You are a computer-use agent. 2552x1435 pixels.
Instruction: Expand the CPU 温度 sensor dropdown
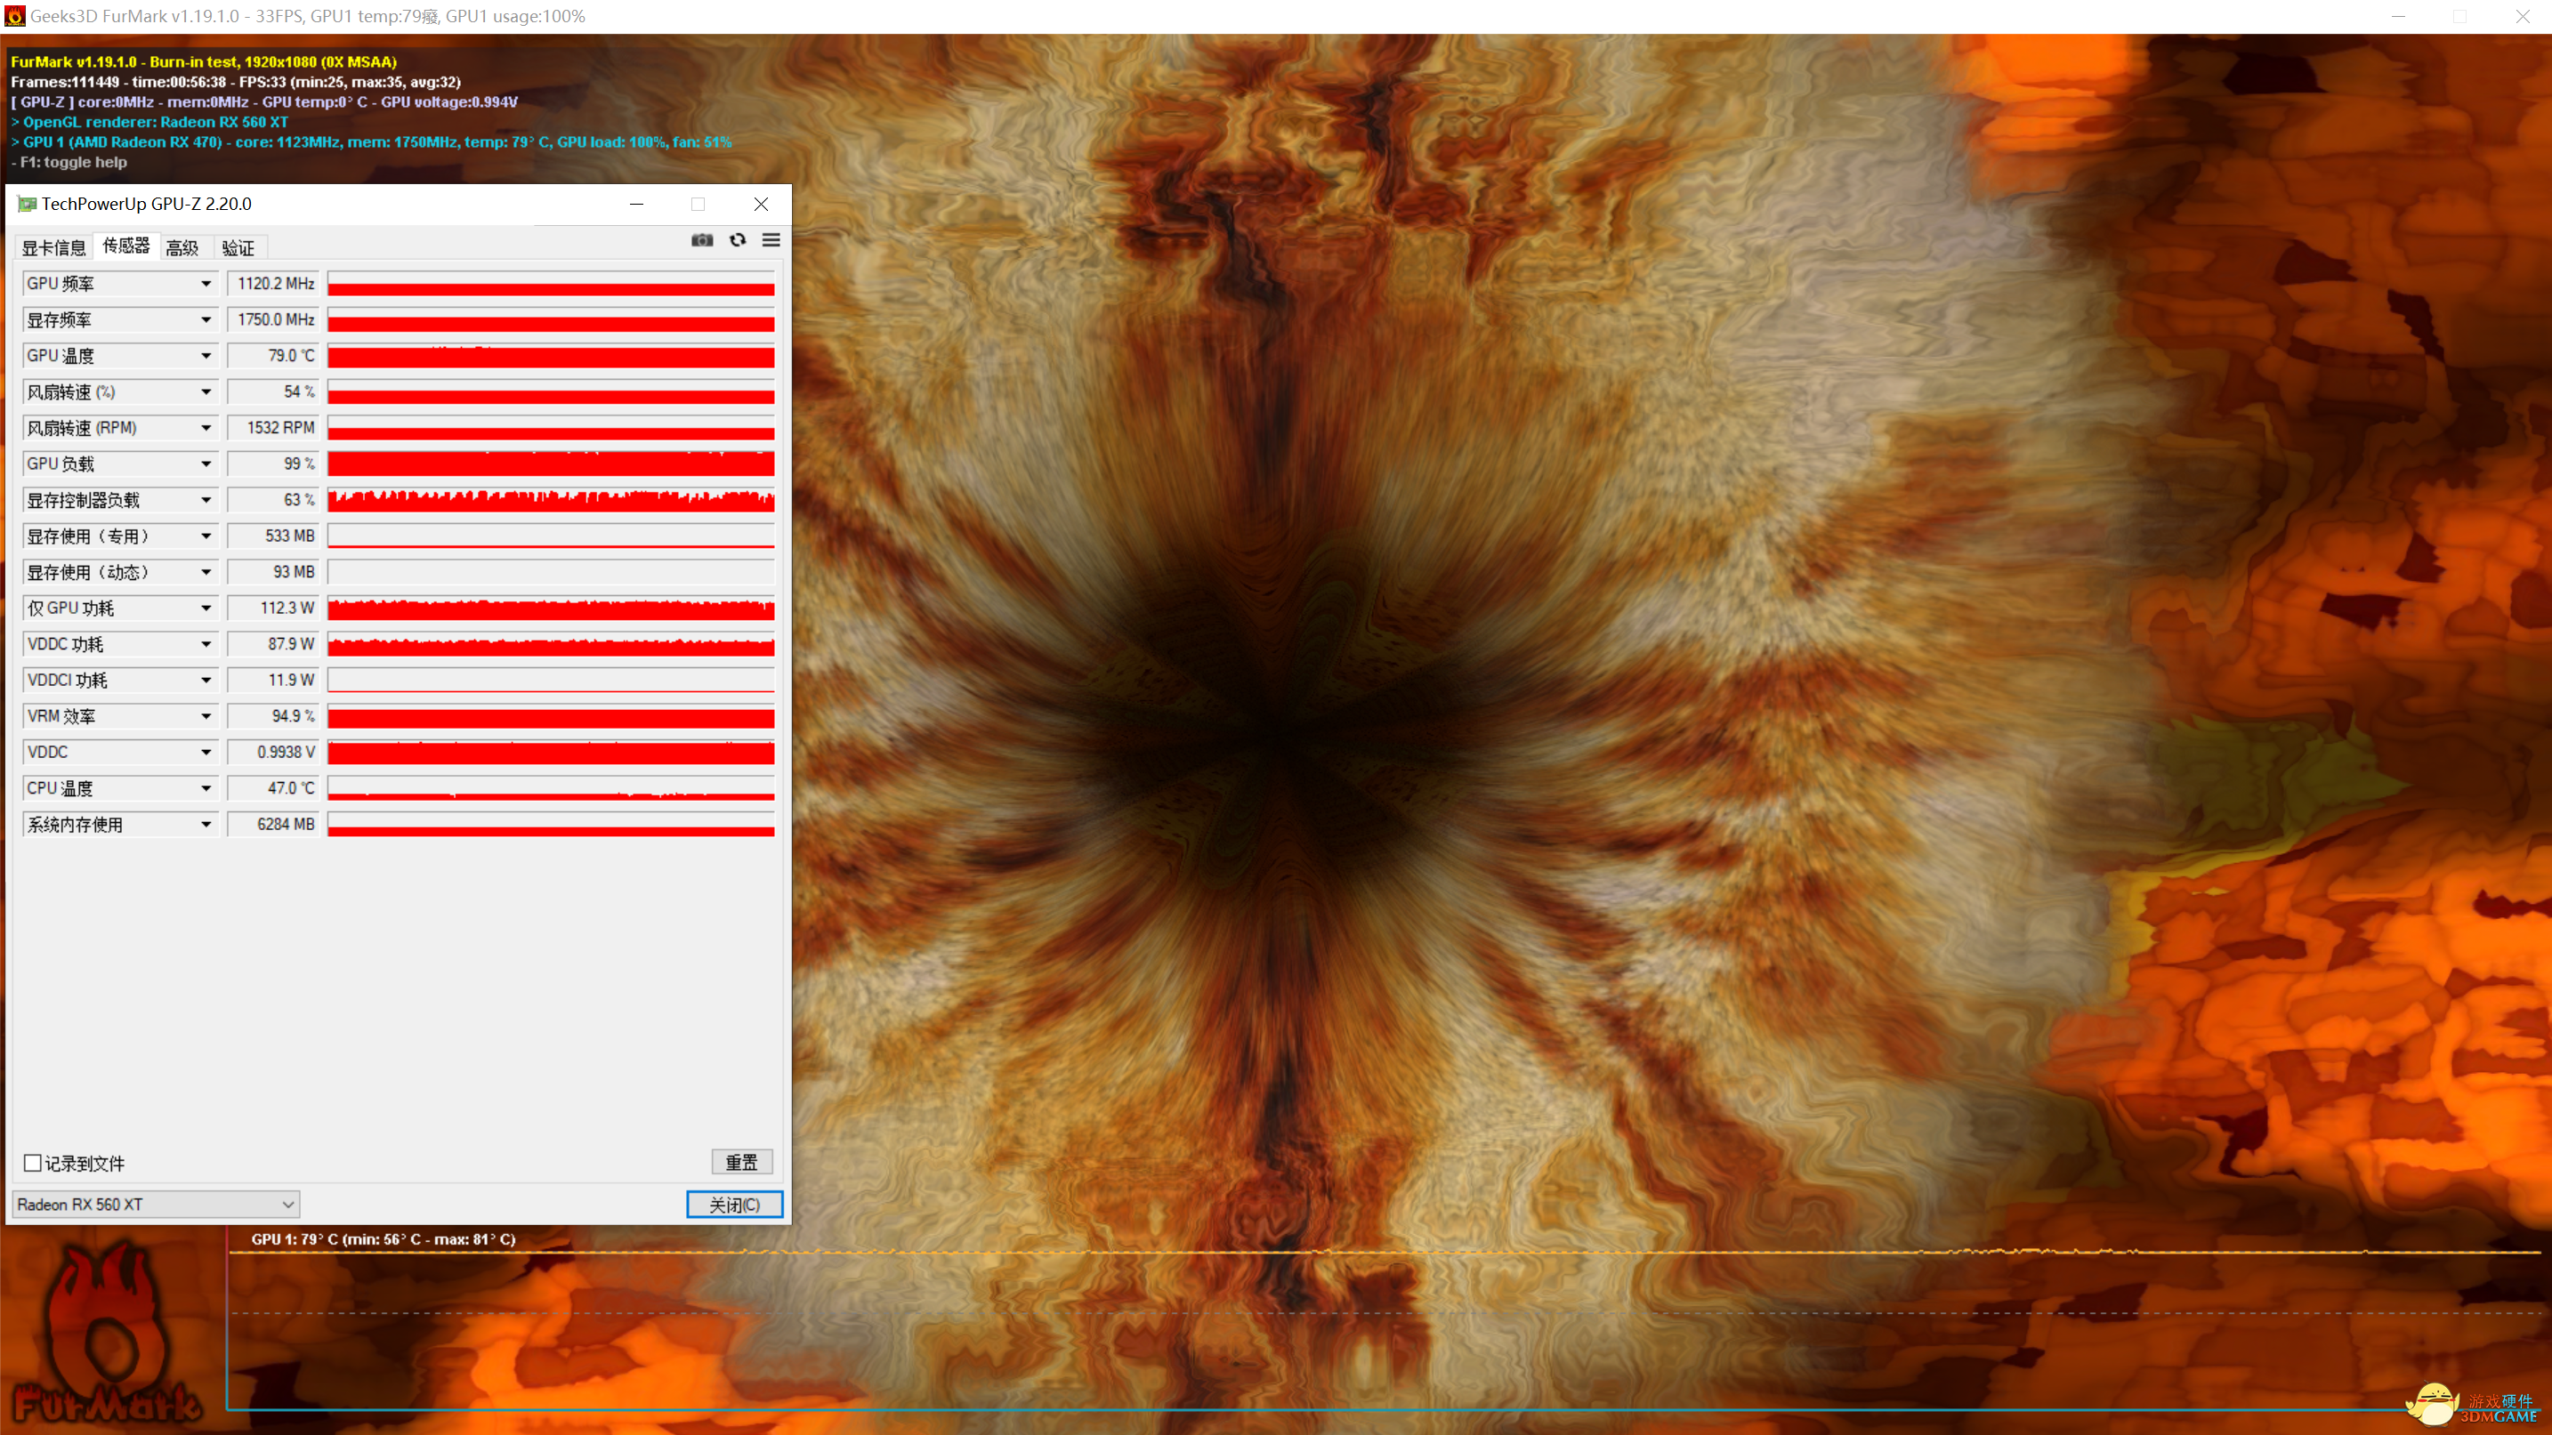click(205, 788)
